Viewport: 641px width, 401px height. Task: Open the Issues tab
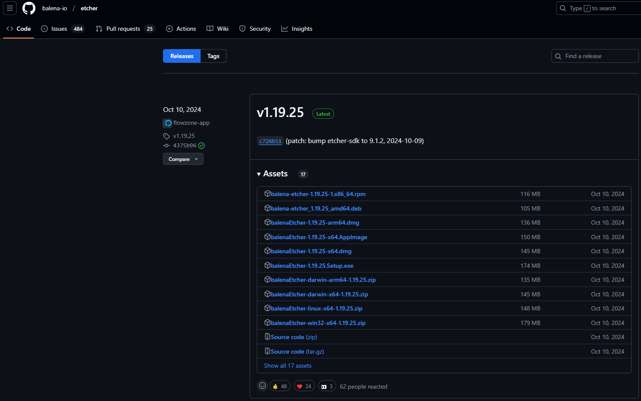pos(63,29)
